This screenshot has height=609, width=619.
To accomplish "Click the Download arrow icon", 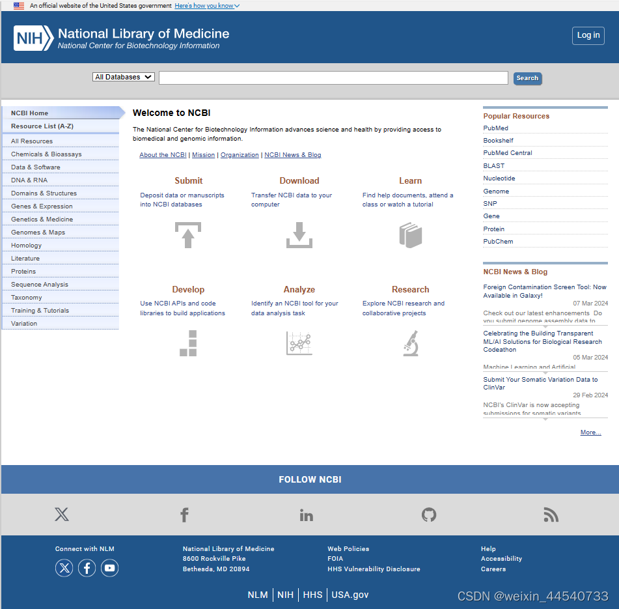I will point(299,235).
